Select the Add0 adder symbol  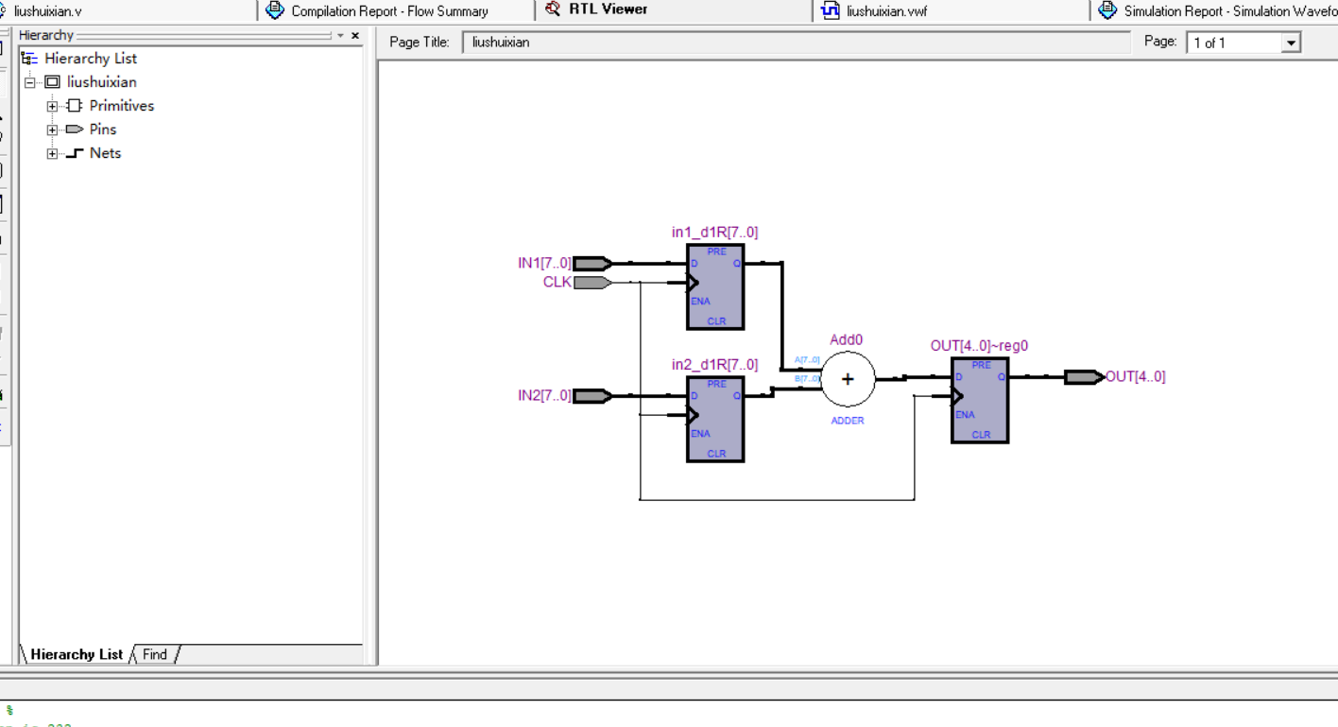848,378
